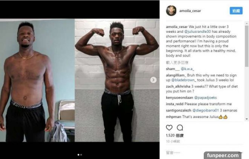
Task: Like the post with the heart icon
Action: (169, 128)
